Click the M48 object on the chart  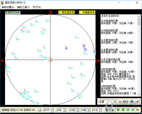tap(18, 39)
